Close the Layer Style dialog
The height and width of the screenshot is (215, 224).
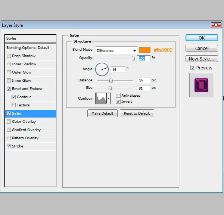[216, 25]
